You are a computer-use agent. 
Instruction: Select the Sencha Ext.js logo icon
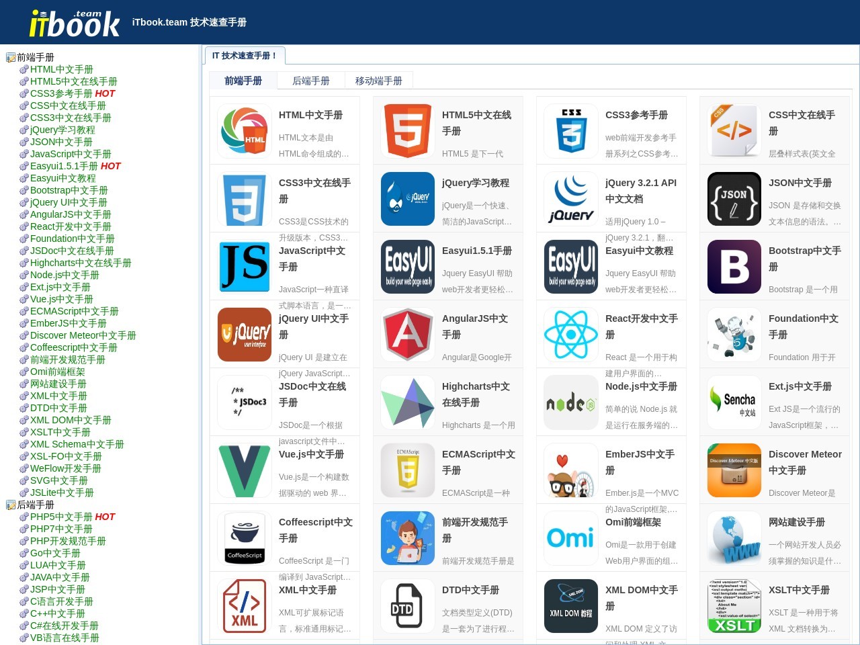tap(734, 402)
